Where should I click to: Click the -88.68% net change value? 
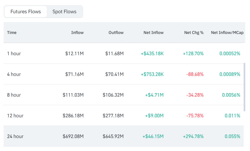pos(195,74)
